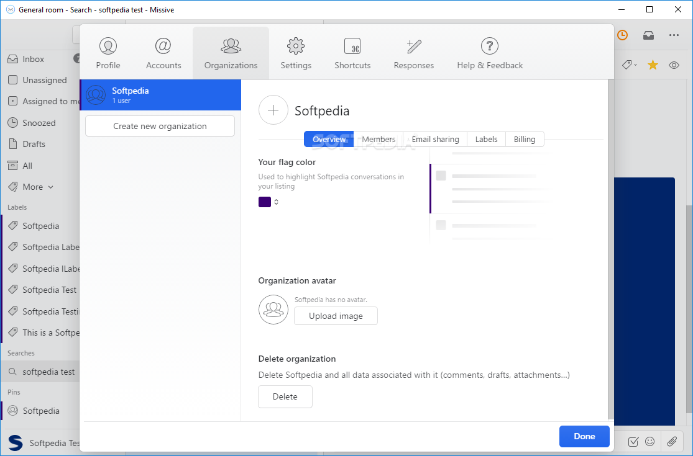Viewport: 693px width, 456px height.
Task: Select the This is a Softpe... label
Action: (40, 333)
